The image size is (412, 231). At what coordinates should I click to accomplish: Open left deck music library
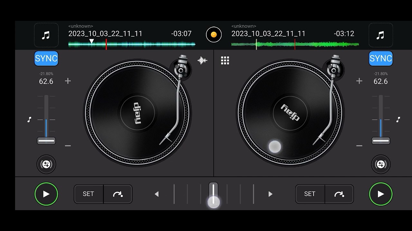46,35
